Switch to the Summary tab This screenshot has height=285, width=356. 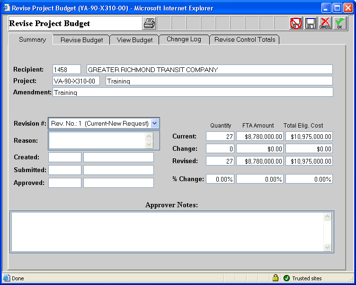point(32,39)
